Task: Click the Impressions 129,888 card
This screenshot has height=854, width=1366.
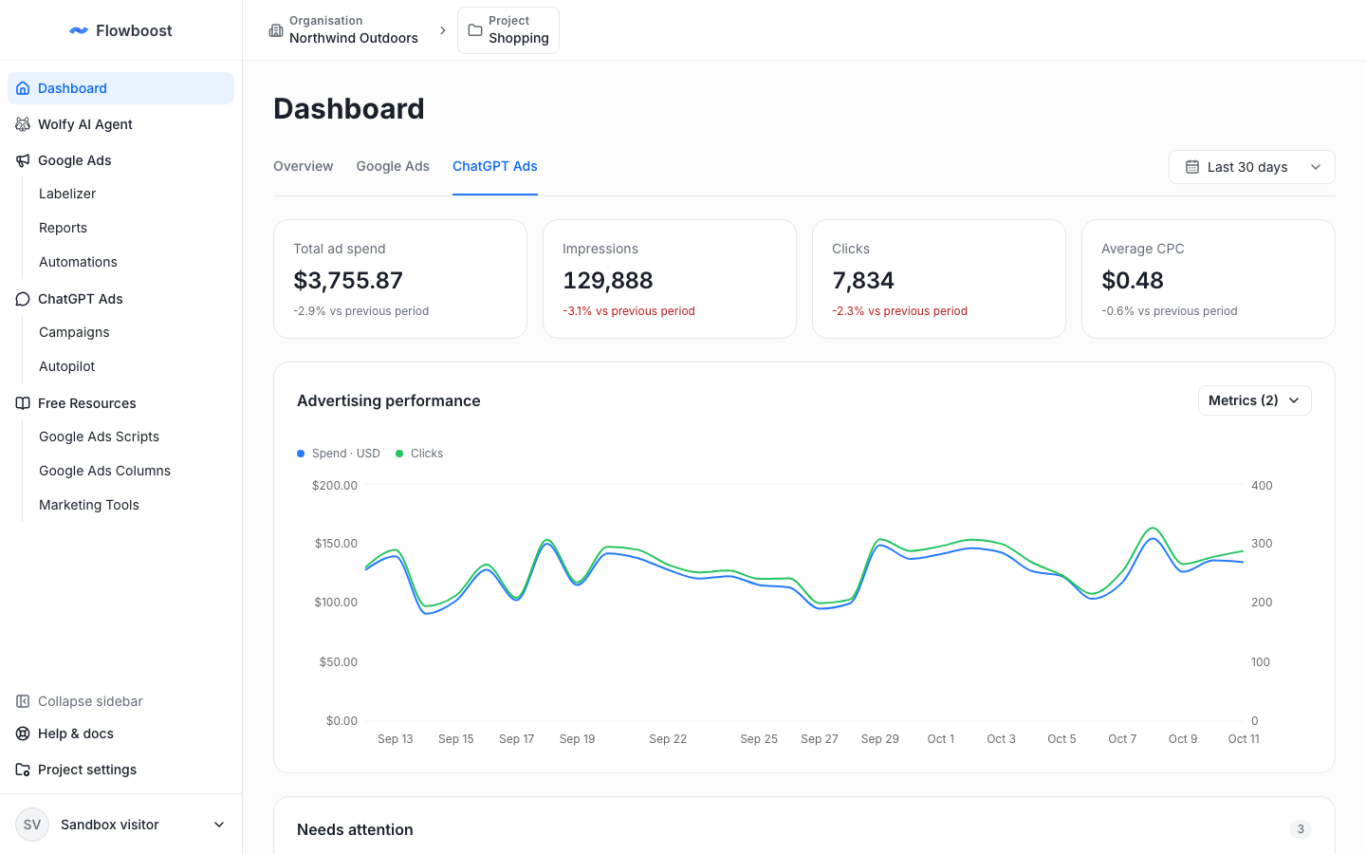Action: click(670, 279)
